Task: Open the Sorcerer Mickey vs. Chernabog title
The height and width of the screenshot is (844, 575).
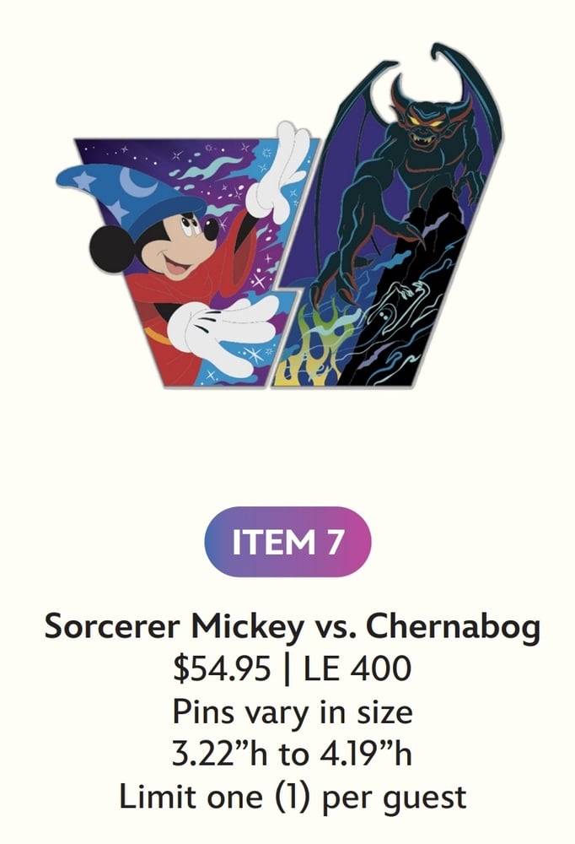Action: (x=292, y=627)
